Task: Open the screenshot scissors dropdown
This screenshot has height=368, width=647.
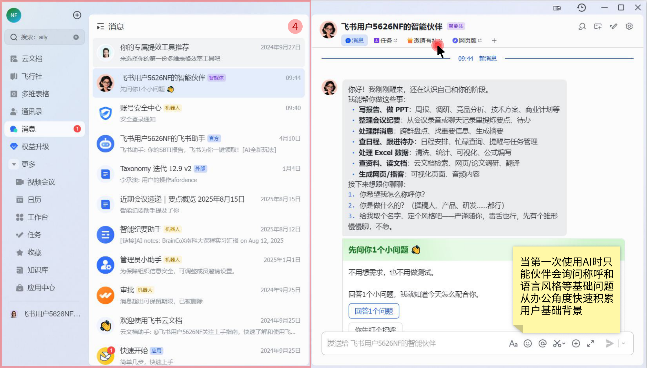Action: point(559,343)
